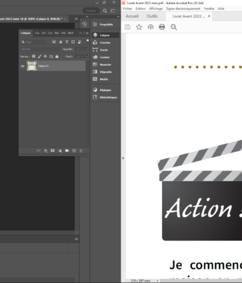Expand hidden panel tabs with double arrows

coord(81,33)
